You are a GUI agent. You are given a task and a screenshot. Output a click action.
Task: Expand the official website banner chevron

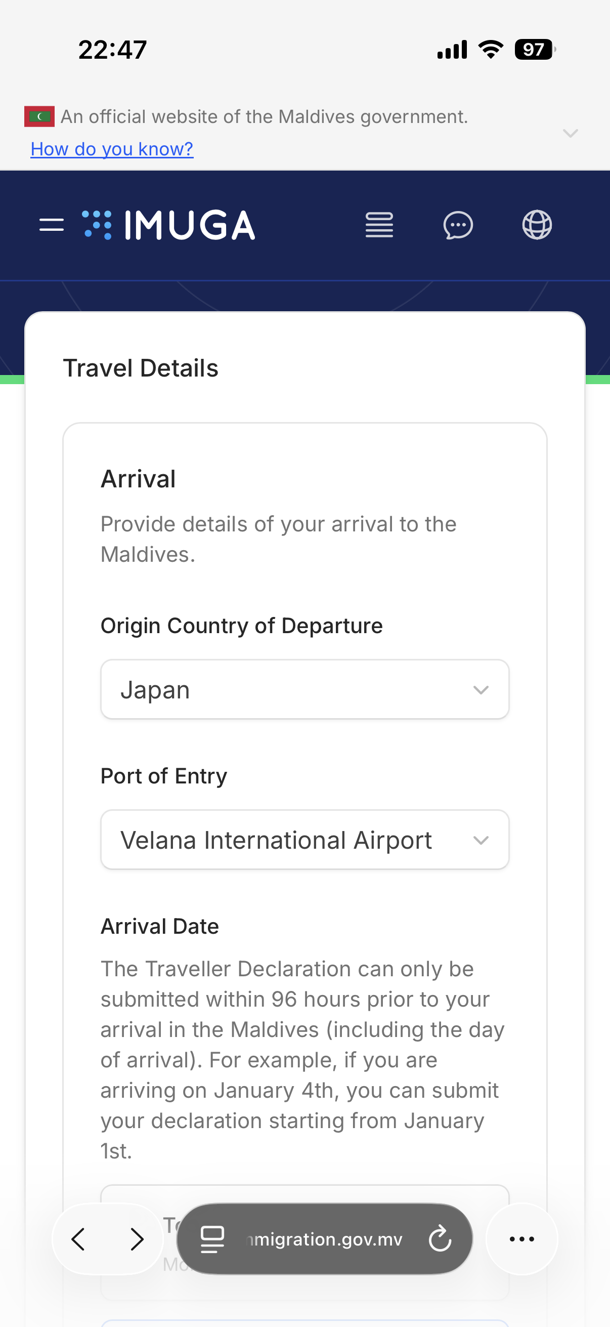(x=571, y=134)
